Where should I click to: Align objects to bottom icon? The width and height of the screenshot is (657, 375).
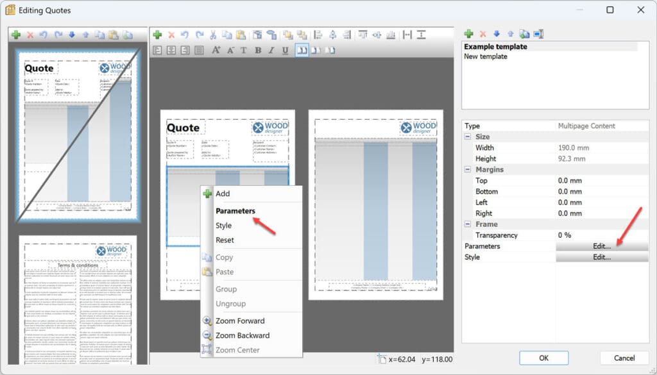391,35
